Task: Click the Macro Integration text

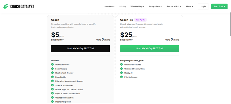Action: pyautogui.click(x=63, y=102)
